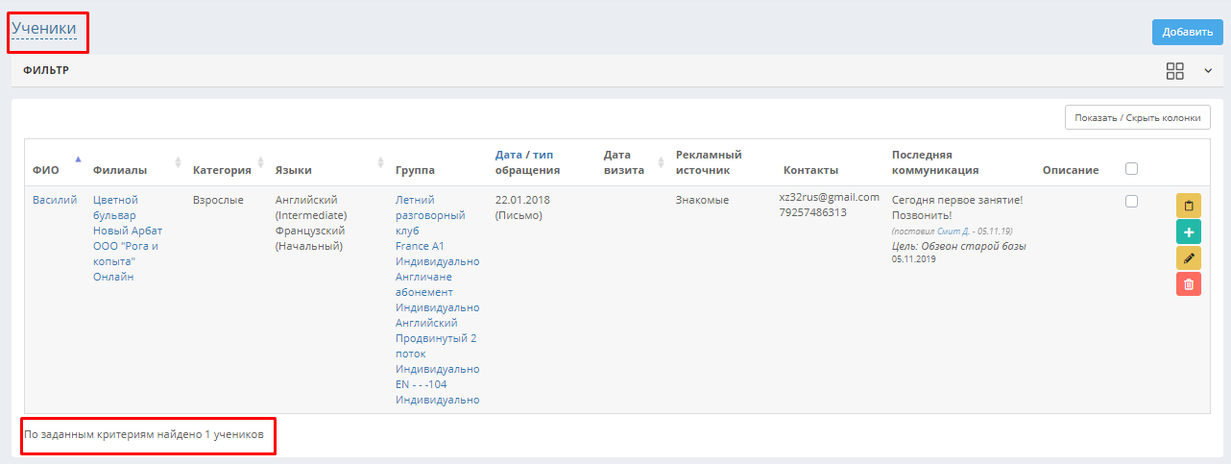1231x464 pixels.
Task: Click the Английский (Intermediate) language text
Action: (311, 208)
